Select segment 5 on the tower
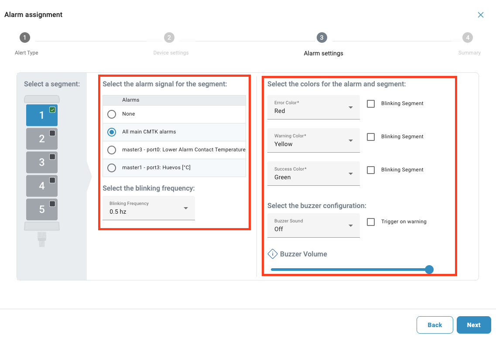496x338 pixels. point(42,209)
